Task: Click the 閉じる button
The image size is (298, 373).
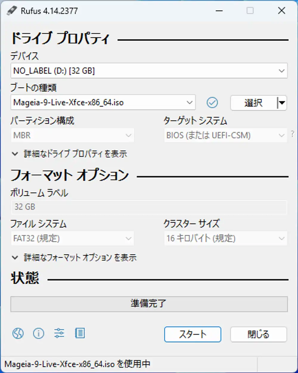Action: [x=258, y=334]
